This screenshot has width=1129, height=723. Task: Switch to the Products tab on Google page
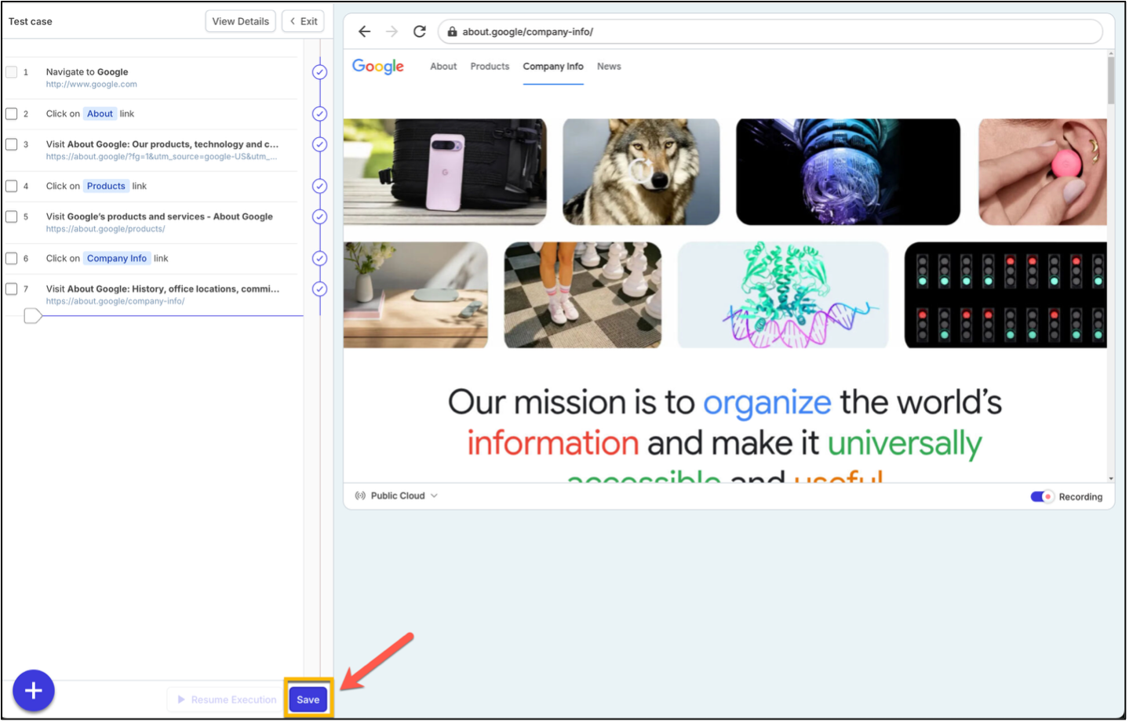pos(490,67)
